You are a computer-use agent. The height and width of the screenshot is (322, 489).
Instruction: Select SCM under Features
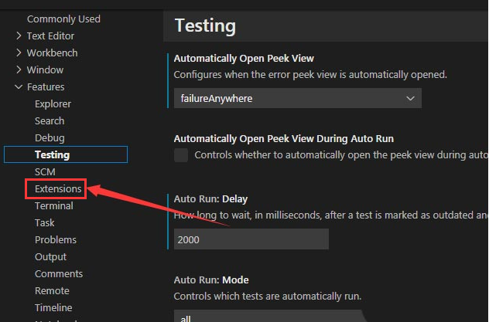click(x=45, y=171)
